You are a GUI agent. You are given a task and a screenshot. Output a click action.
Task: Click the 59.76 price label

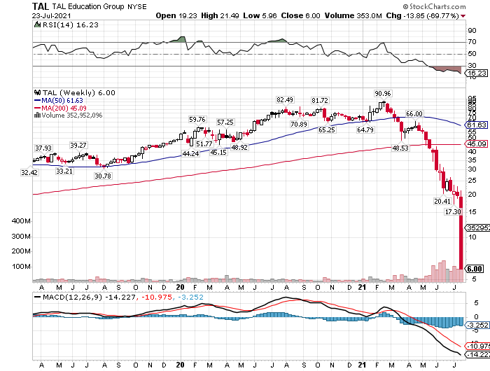coord(197,120)
